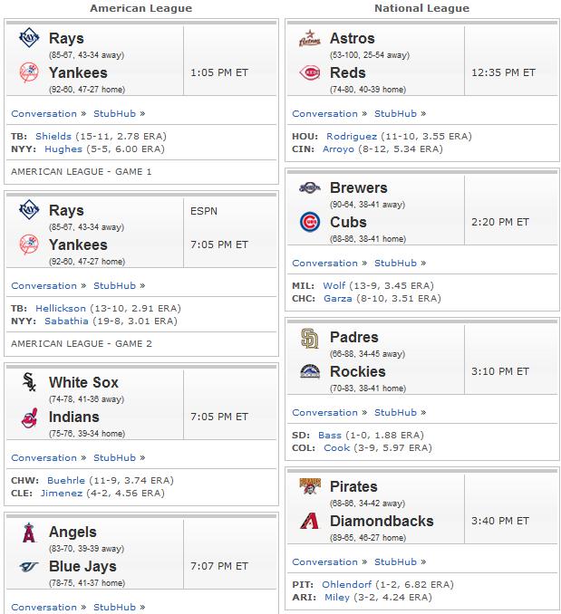561x614 pixels.
Task: Click the White Sox logo
Action: pyautogui.click(x=29, y=382)
